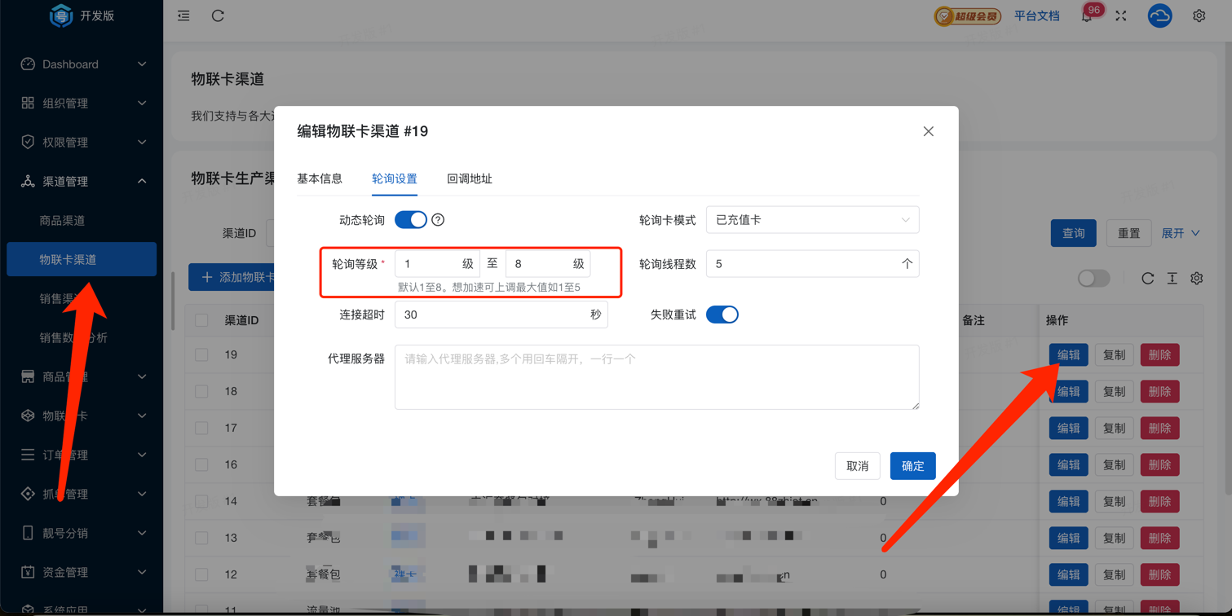Switch to the 基本信息 tab
The width and height of the screenshot is (1232, 616).
pos(320,179)
